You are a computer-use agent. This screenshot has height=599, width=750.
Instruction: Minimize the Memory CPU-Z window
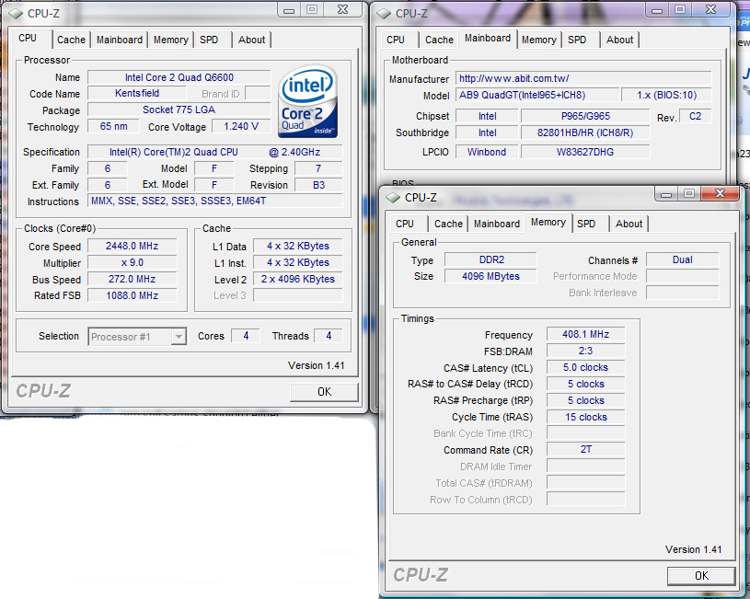coord(666,194)
